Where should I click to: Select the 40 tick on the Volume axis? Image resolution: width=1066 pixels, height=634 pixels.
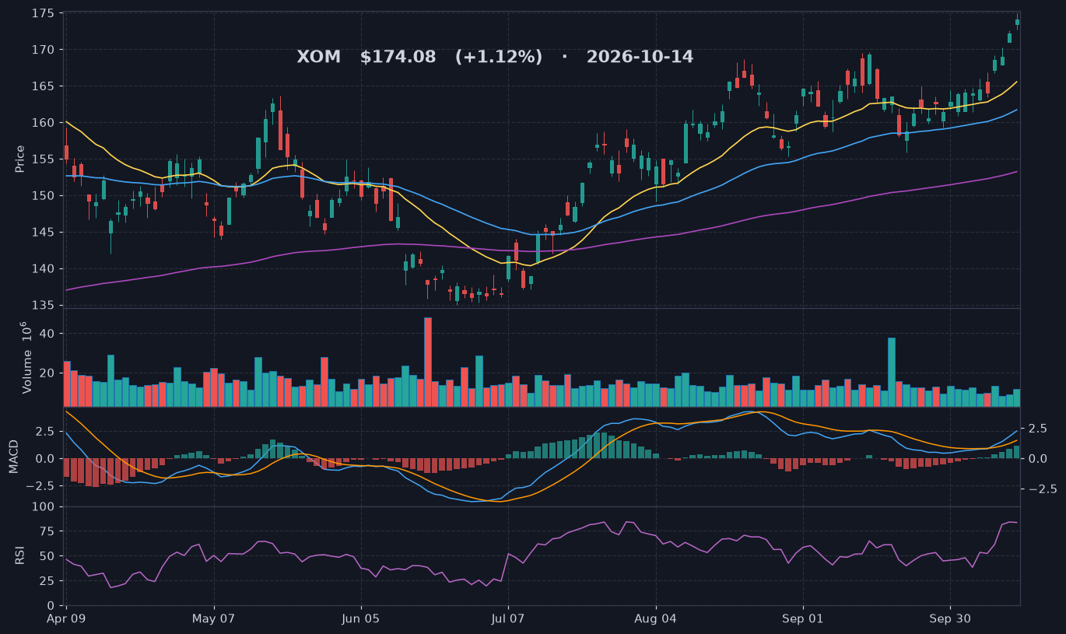pyautogui.click(x=47, y=334)
